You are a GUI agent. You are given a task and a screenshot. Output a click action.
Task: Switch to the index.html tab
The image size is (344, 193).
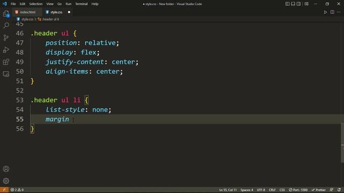point(27,12)
